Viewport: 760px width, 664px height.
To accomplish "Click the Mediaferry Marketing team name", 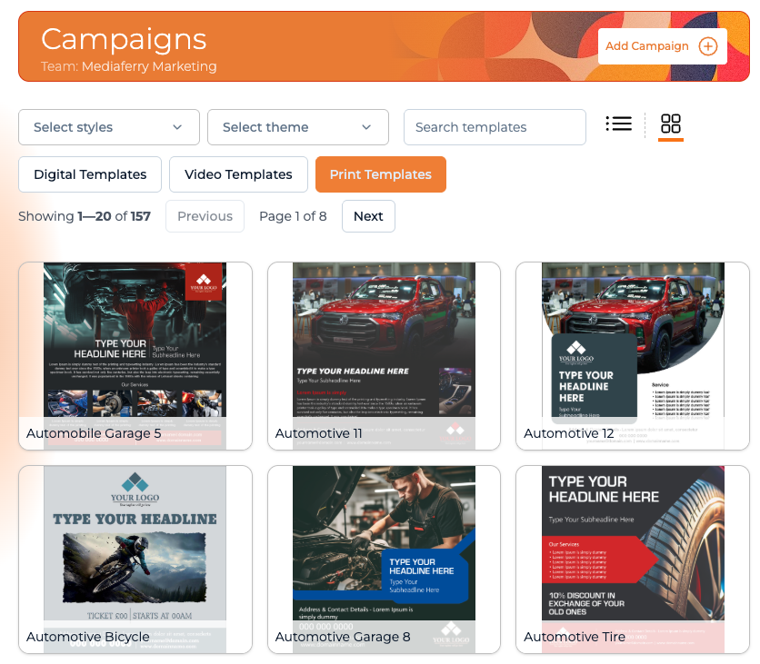I will (x=149, y=66).
